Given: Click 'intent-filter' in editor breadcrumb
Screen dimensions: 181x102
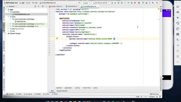Looking at the screenshot, I should 87,88.
